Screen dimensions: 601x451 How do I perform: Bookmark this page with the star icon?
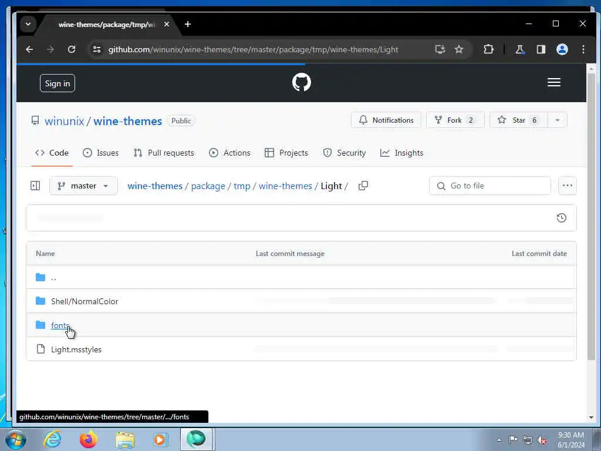click(x=459, y=49)
